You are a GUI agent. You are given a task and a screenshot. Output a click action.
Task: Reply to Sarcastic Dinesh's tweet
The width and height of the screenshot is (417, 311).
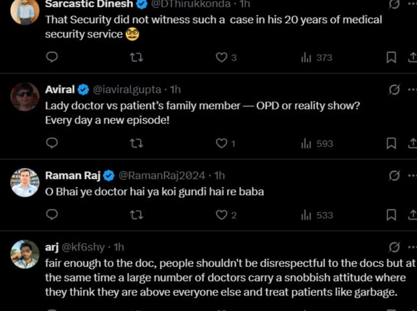click(x=53, y=58)
